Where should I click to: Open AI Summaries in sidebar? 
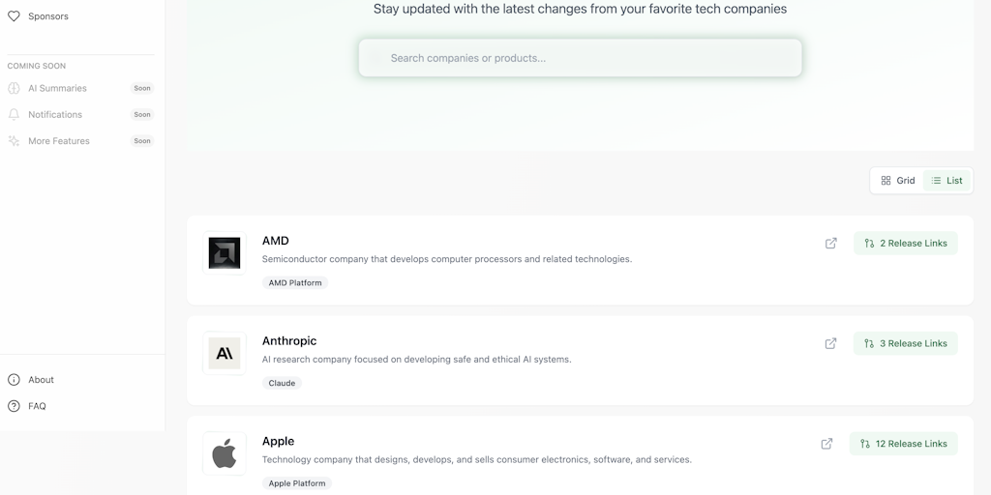pos(57,88)
